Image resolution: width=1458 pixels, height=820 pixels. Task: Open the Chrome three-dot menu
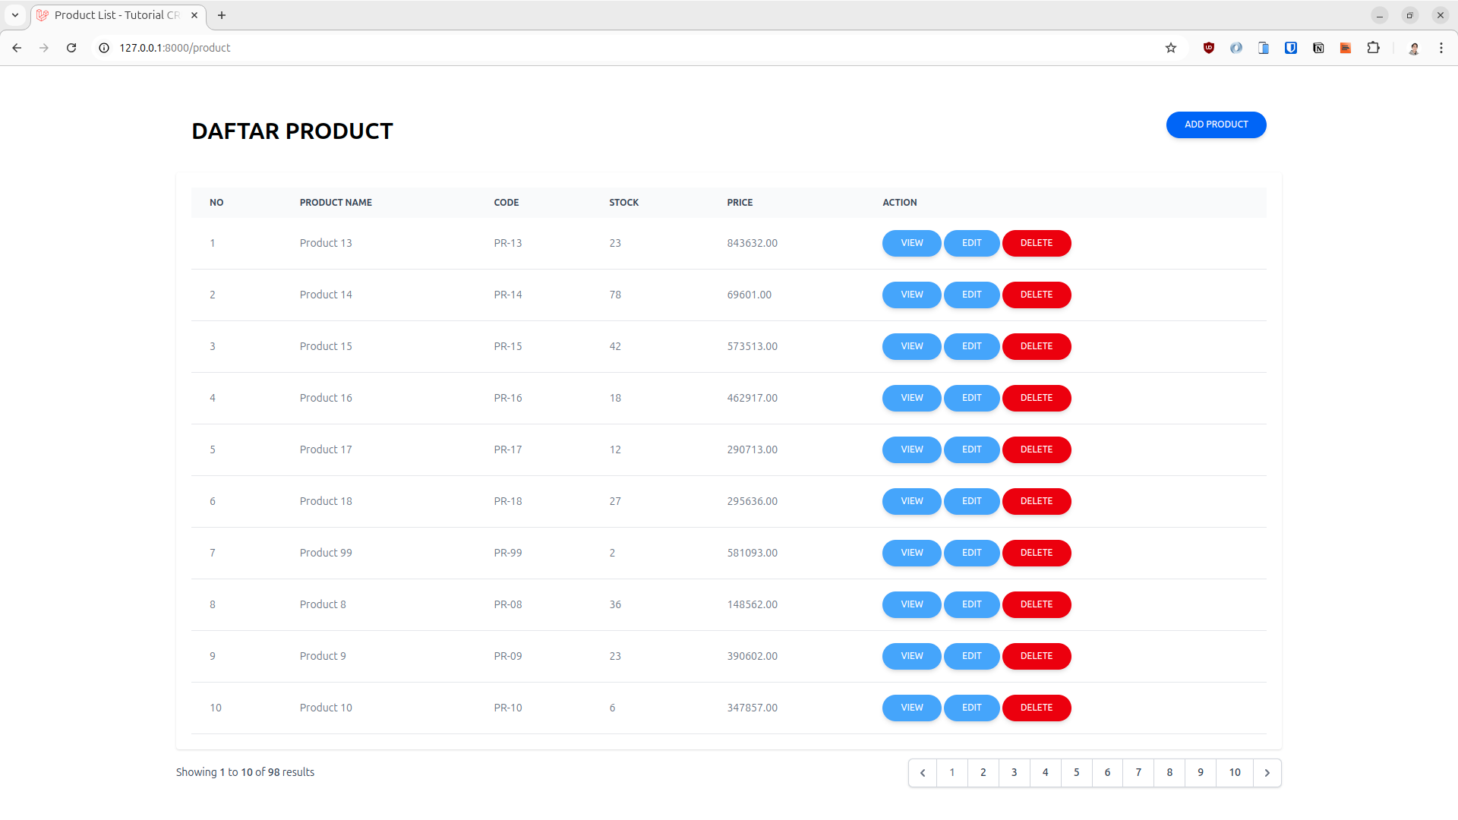(1441, 47)
